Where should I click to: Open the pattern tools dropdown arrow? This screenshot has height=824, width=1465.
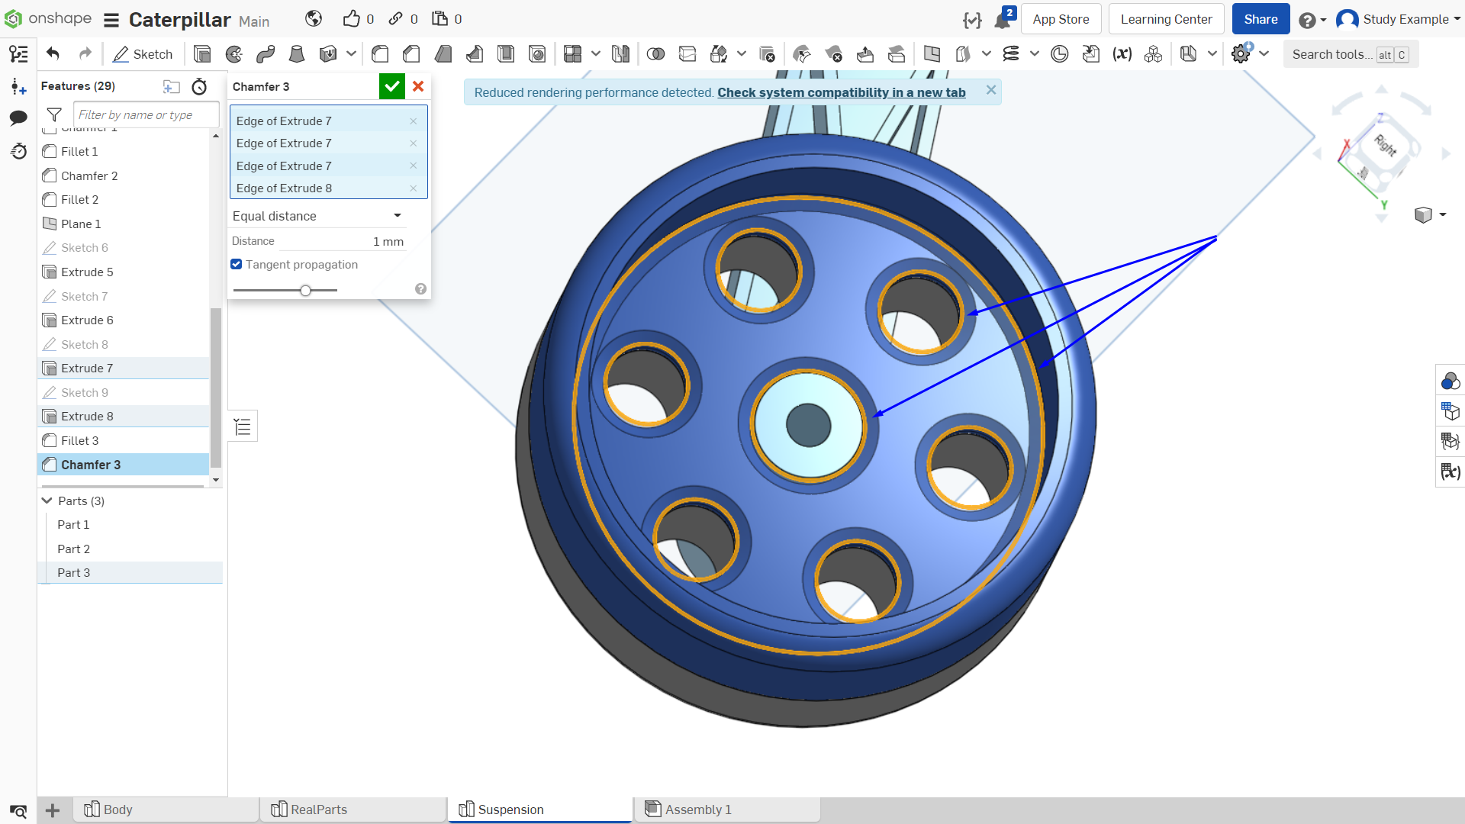tap(596, 54)
